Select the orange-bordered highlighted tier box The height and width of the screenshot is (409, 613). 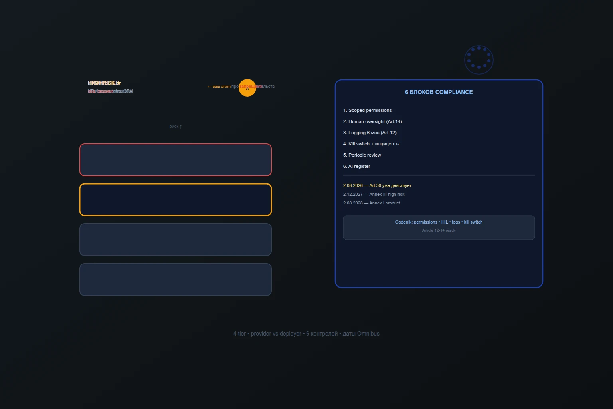click(x=176, y=200)
